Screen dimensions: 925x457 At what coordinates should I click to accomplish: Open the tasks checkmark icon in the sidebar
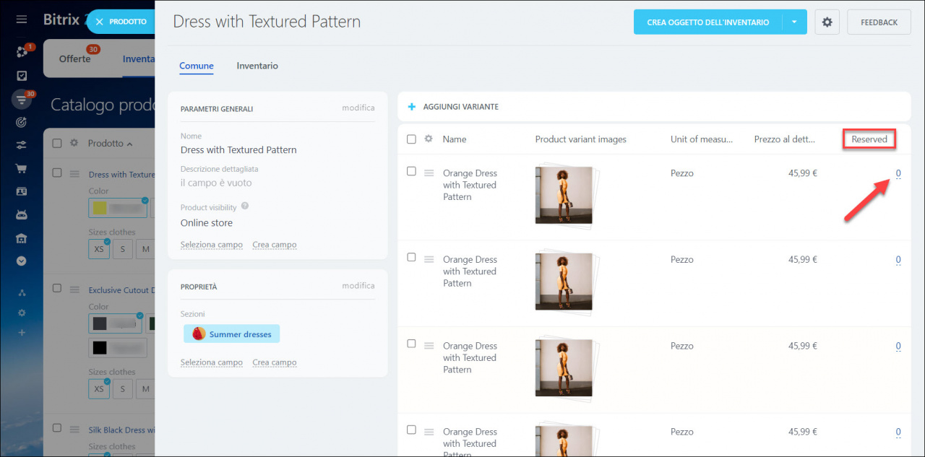click(22, 76)
